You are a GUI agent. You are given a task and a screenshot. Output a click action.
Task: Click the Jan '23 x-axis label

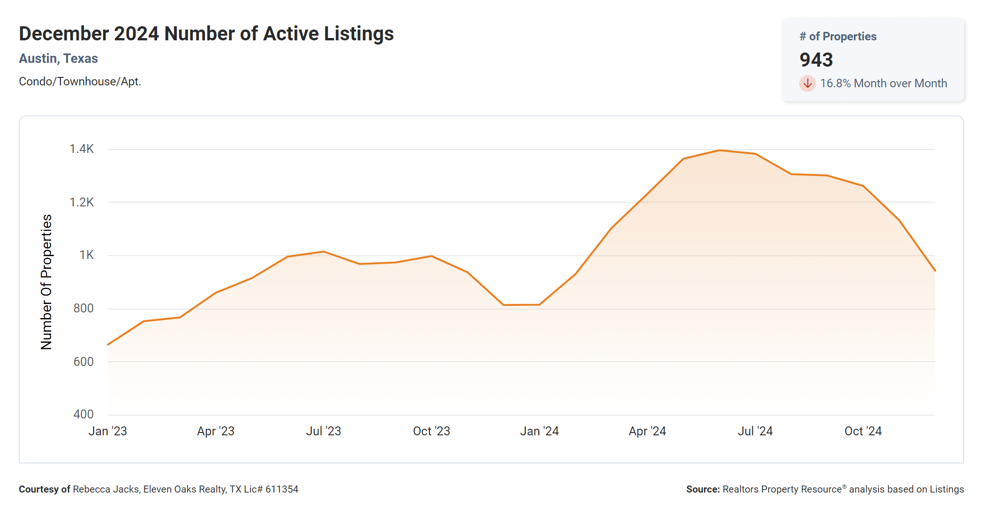pyautogui.click(x=108, y=431)
